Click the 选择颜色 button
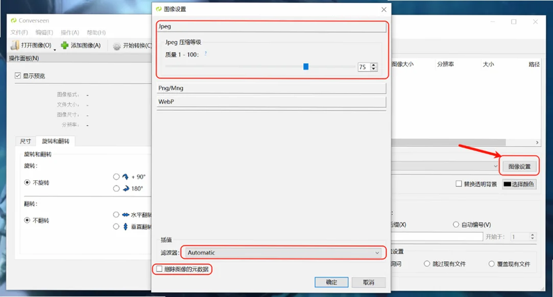The height and width of the screenshot is (297, 553). pos(519,184)
